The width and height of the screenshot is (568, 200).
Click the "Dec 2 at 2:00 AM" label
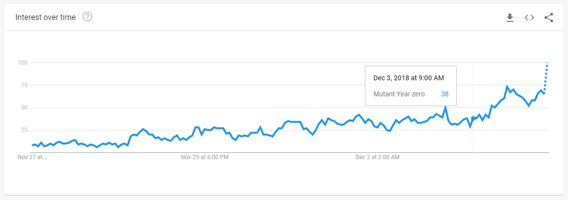click(x=378, y=157)
